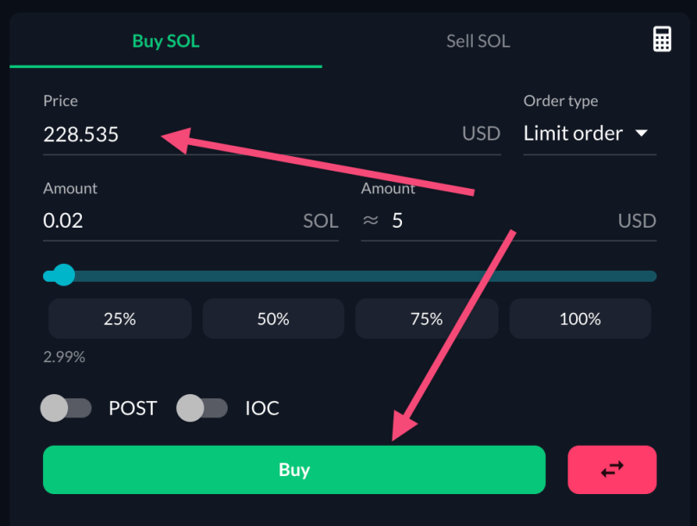Click the SOL amount input field

[x=129, y=221]
